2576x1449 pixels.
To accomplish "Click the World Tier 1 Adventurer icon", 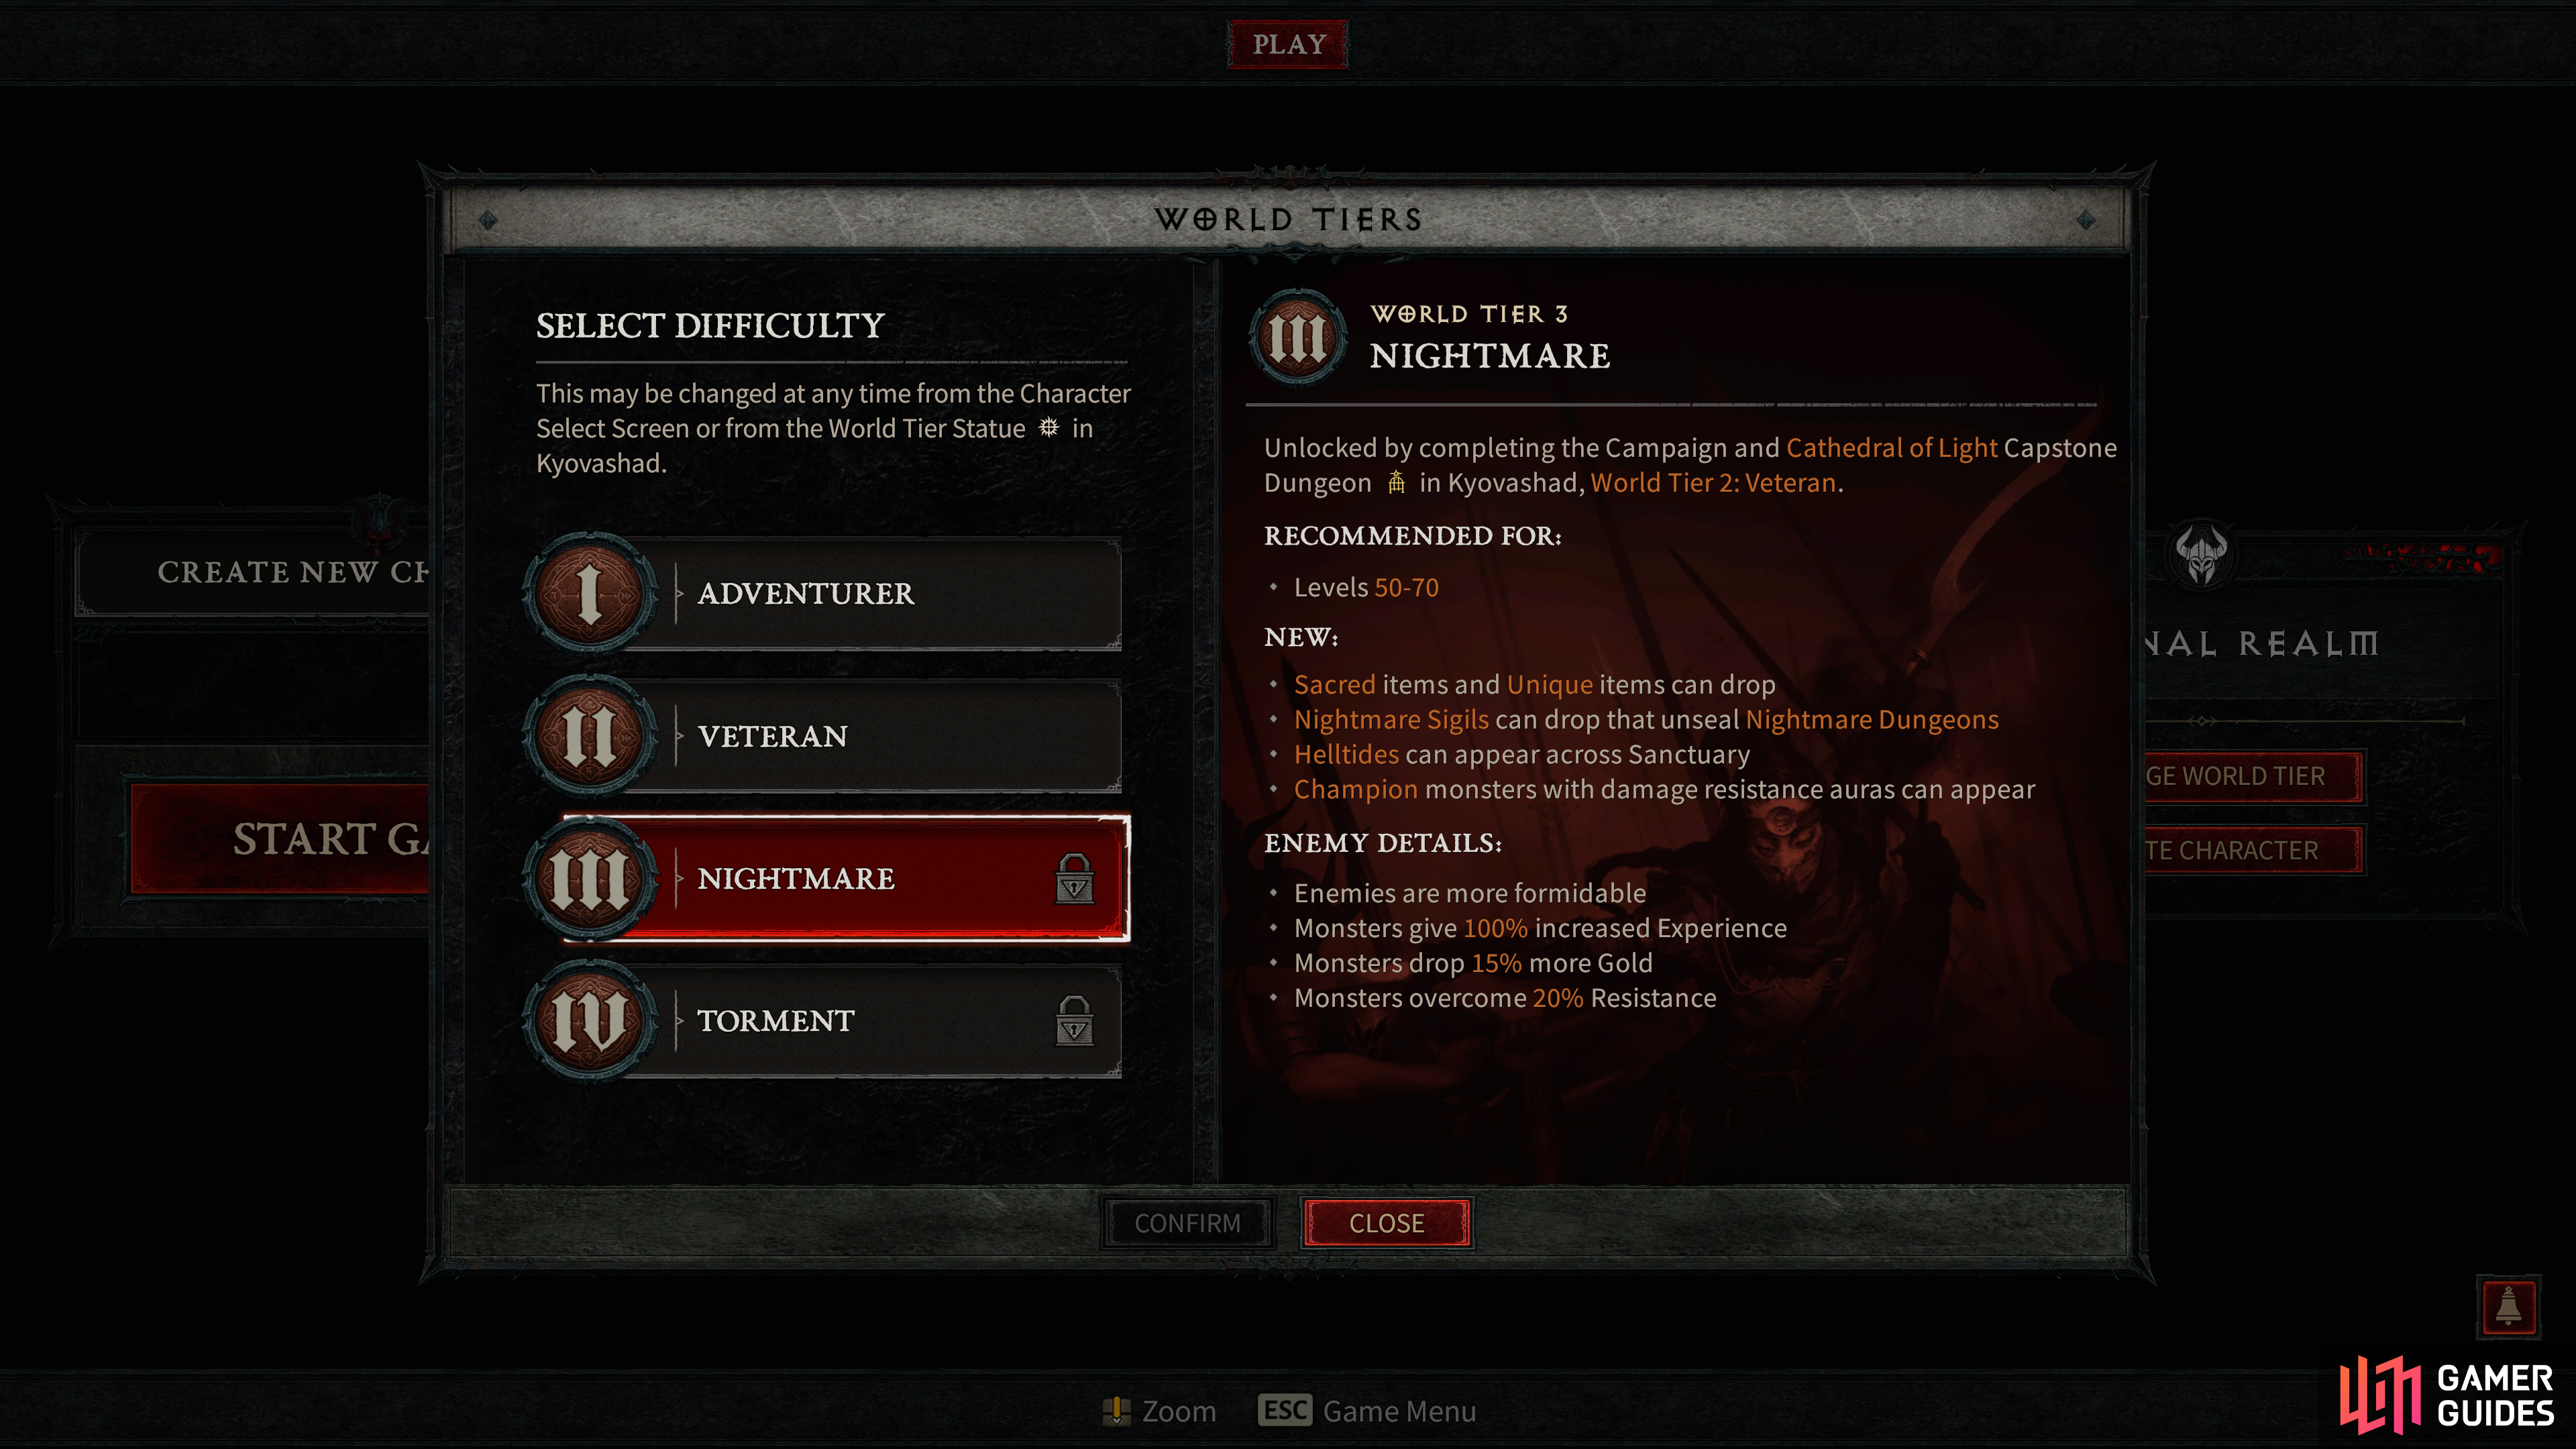I will coord(593,593).
